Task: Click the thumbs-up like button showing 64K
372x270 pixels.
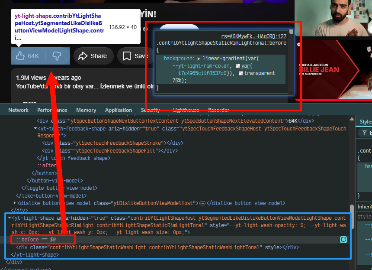Action: pyautogui.click(x=28, y=56)
